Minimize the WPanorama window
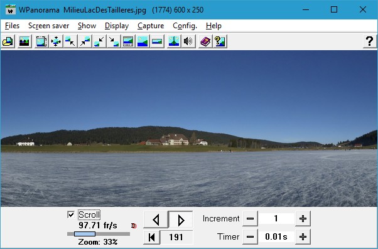Screen dimensions: 378x249 coord(306,9)
